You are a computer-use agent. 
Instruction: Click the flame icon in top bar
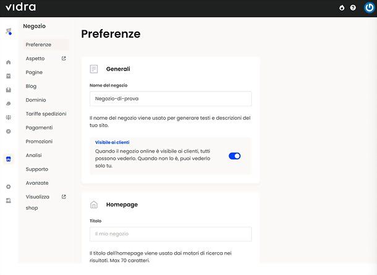coord(342,8)
